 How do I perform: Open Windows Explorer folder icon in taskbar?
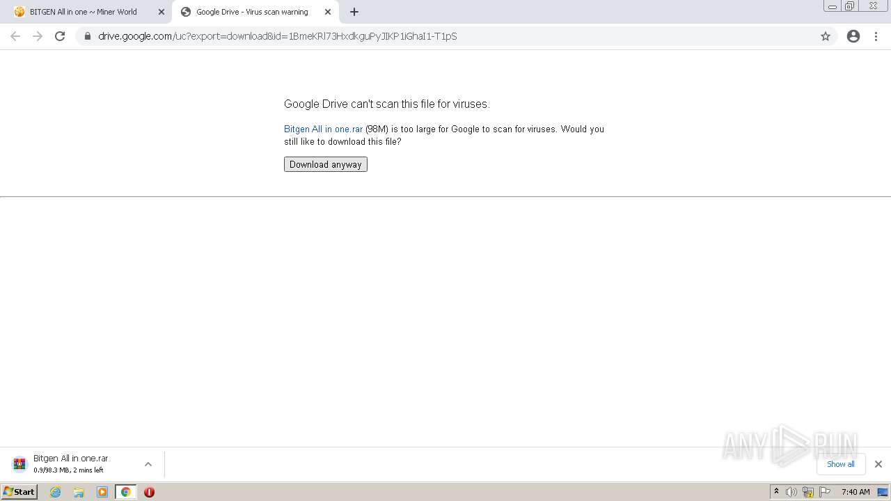(79, 492)
